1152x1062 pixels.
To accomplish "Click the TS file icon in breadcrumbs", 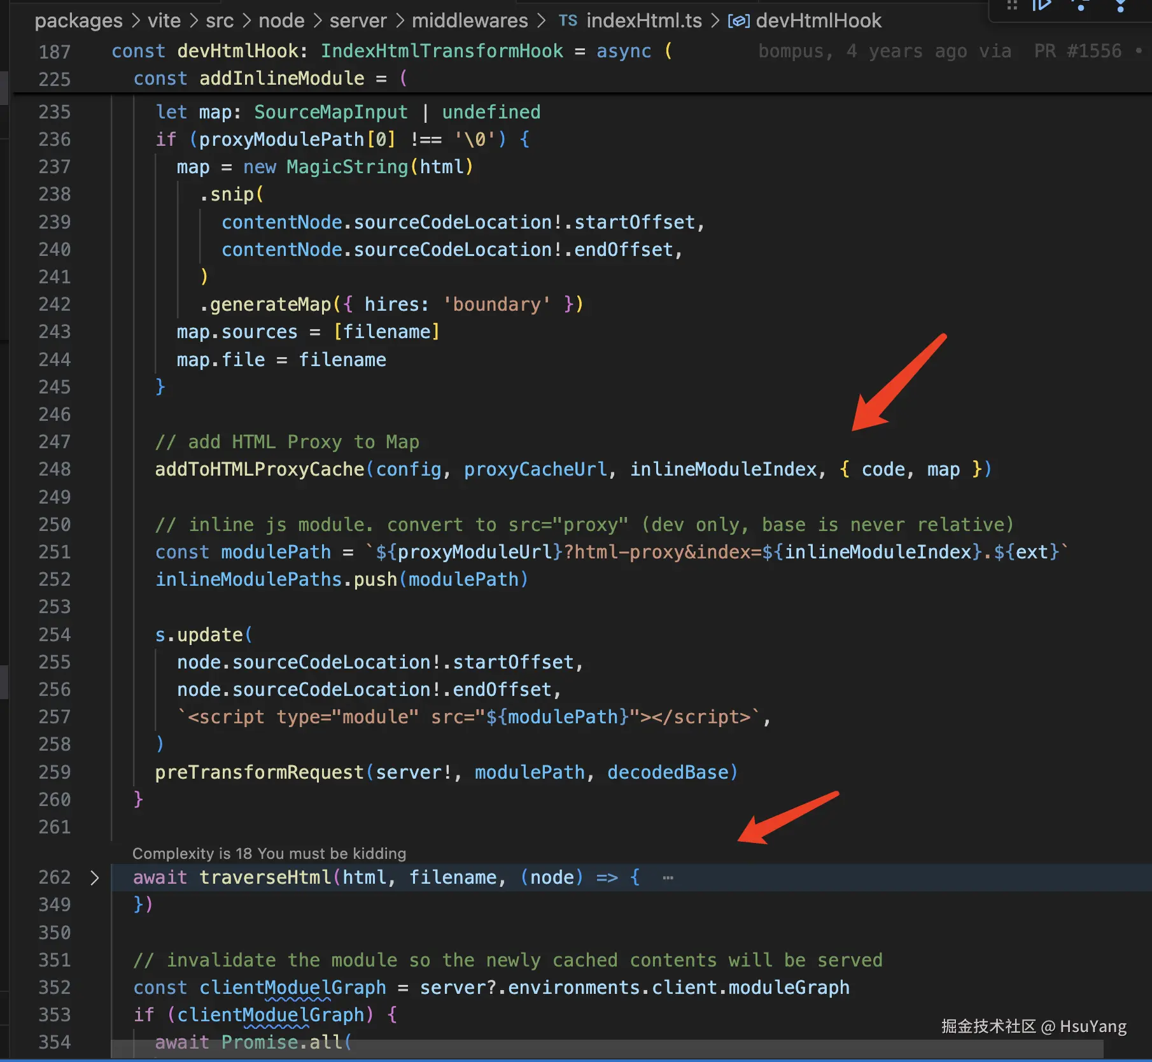I will [x=568, y=21].
